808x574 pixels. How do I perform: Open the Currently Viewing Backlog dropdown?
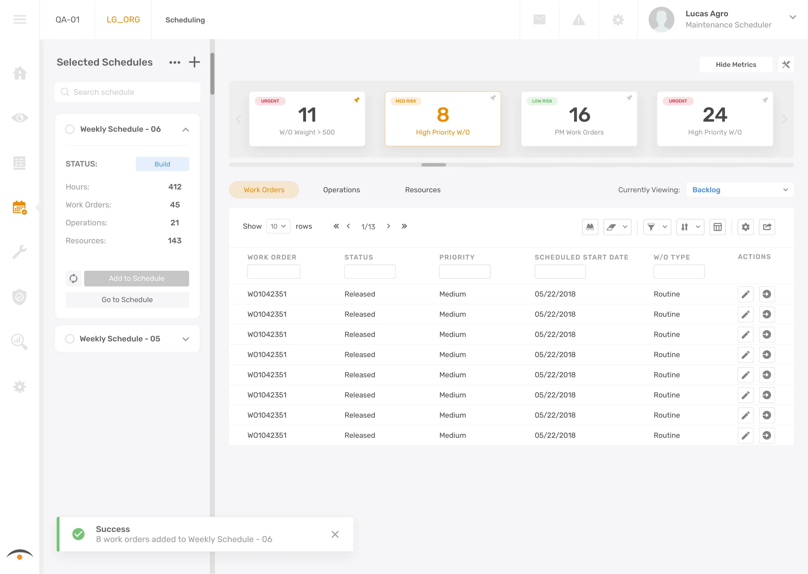point(740,190)
